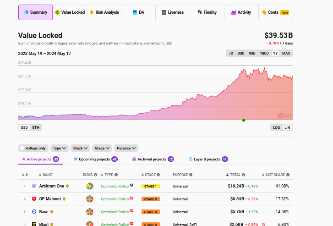The height and width of the screenshot is (226, 333).
Task: Select the 1Y chart range
Action: click(x=275, y=53)
